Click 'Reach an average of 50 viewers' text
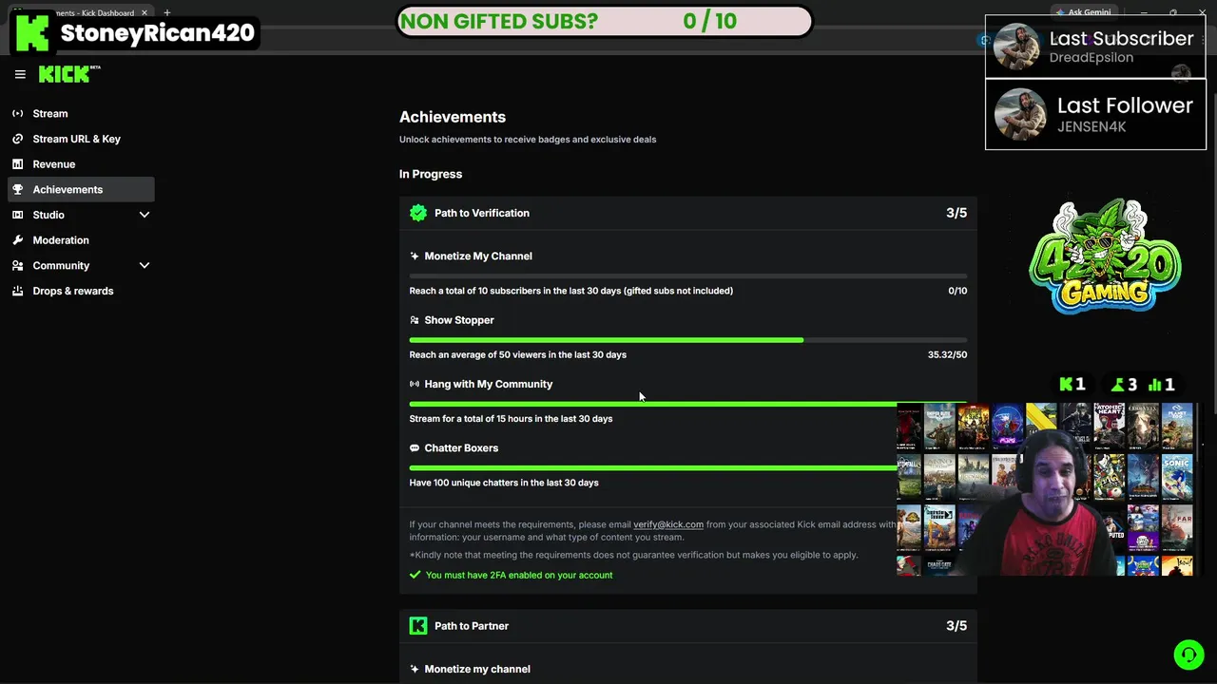This screenshot has width=1217, height=684. (517, 354)
